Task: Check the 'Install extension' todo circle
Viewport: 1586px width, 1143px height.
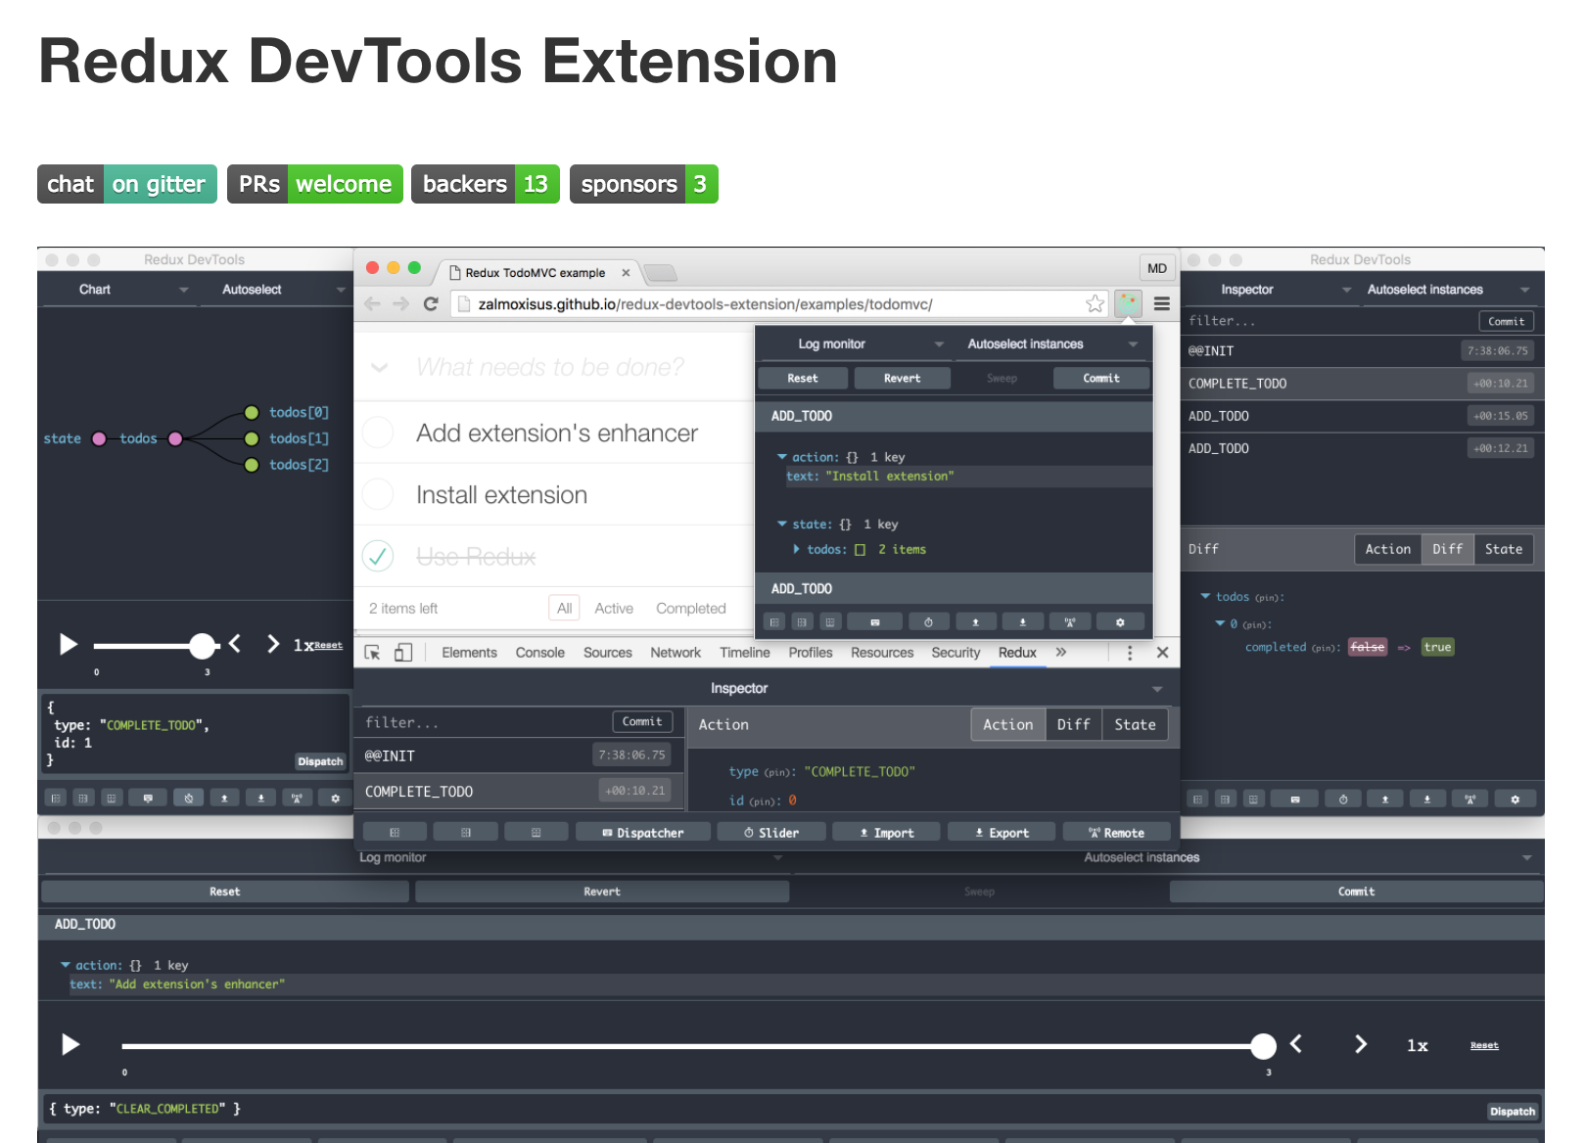Action: pyautogui.click(x=378, y=494)
